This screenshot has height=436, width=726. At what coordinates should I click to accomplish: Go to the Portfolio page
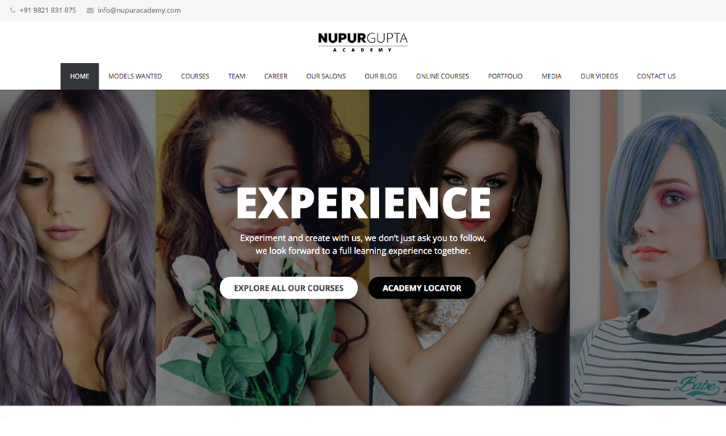(505, 76)
